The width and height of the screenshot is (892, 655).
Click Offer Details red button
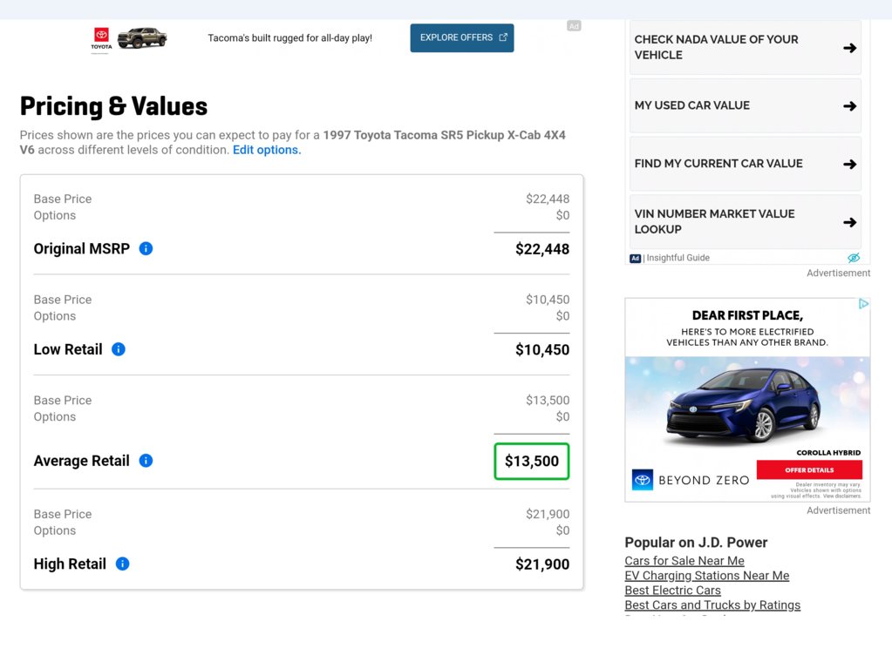tap(809, 469)
